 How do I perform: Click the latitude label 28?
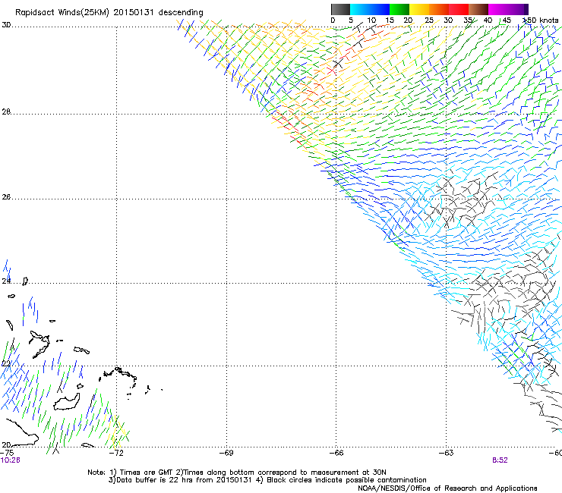tap(6, 111)
